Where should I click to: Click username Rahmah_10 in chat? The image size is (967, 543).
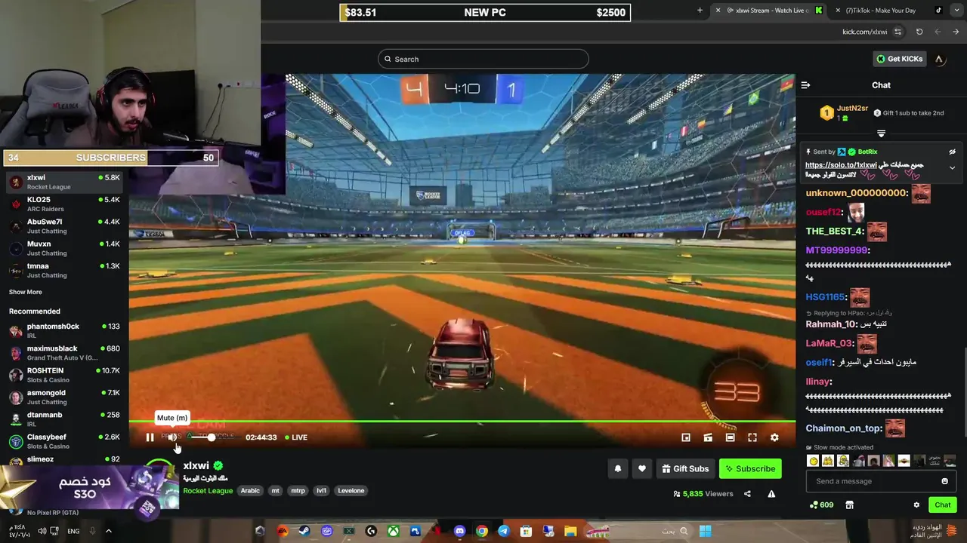(x=832, y=324)
